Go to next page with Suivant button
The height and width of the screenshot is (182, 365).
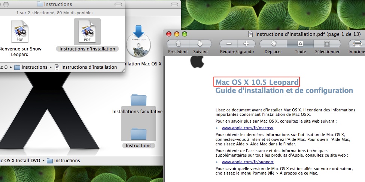(x=200, y=44)
